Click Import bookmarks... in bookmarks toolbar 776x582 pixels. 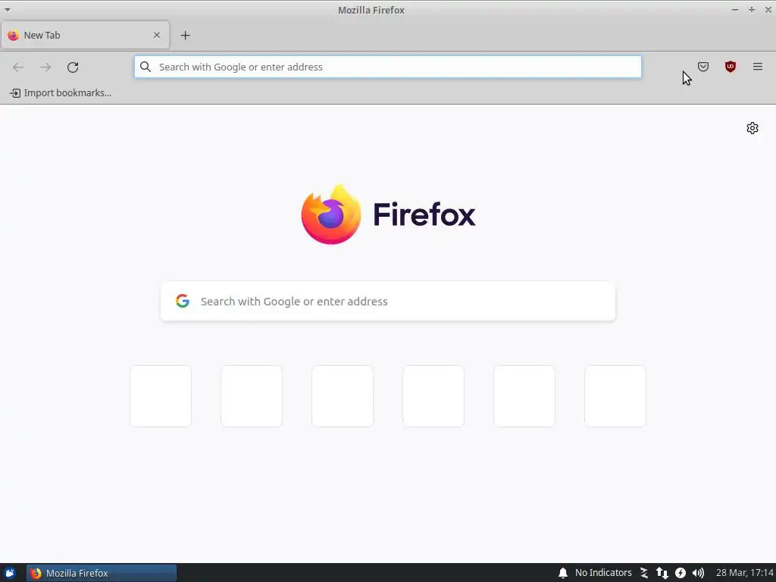pos(61,93)
